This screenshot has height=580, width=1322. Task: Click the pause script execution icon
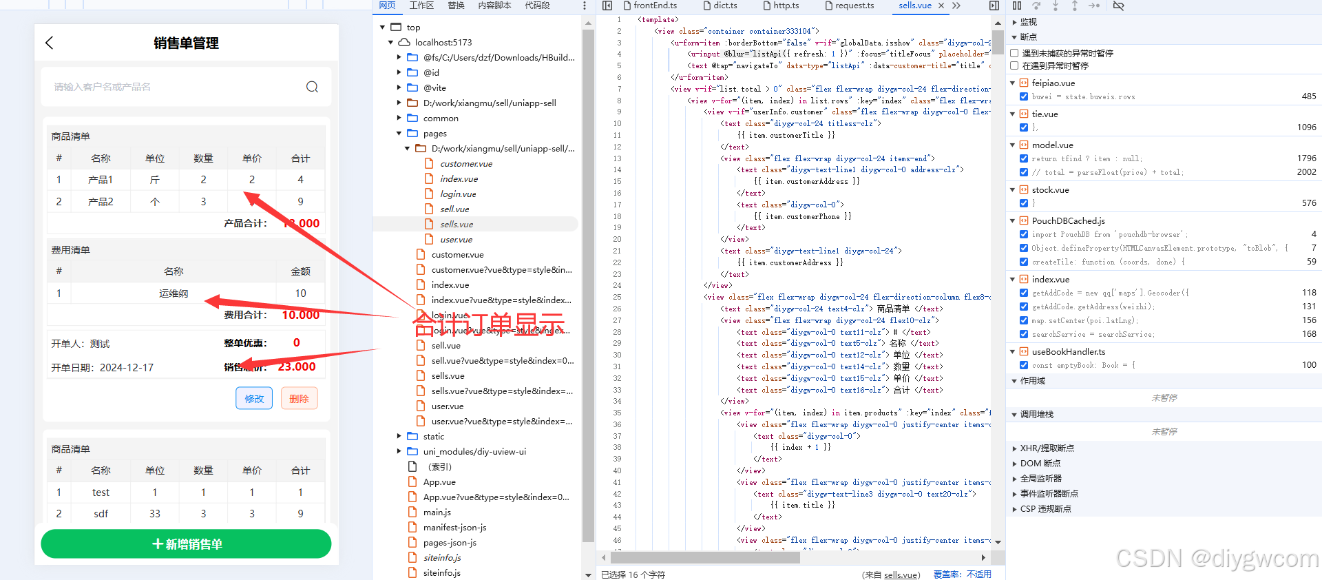pos(1017,6)
